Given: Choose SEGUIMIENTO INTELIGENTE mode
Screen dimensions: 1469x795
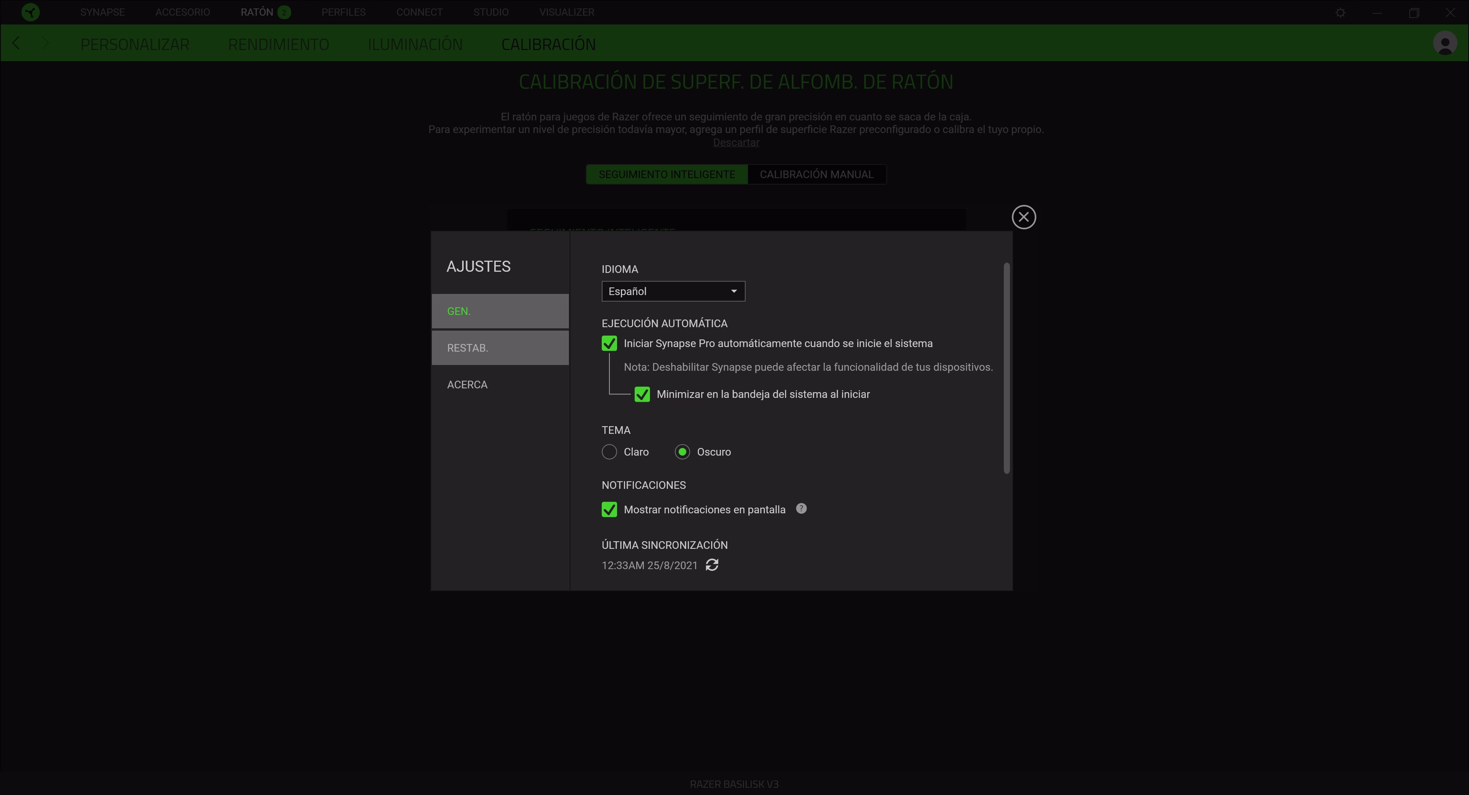Looking at the screenshot, I should tap(667, 174).
